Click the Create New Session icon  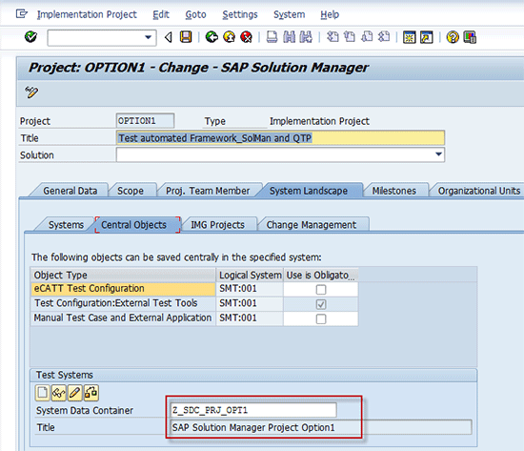point(410,37)
